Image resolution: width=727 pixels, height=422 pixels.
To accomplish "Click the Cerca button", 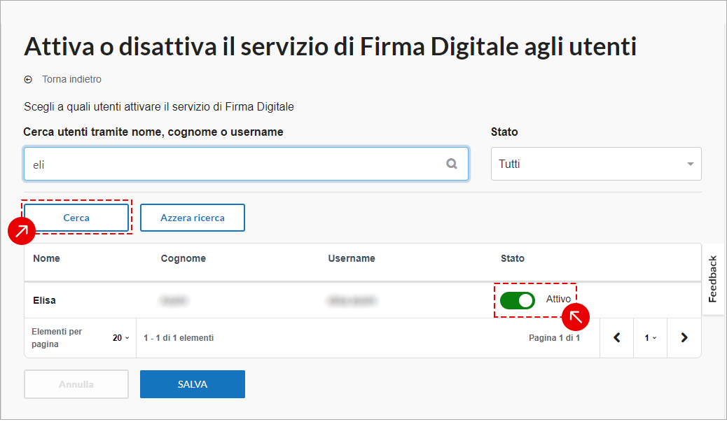I will click(x=76, y=218).
